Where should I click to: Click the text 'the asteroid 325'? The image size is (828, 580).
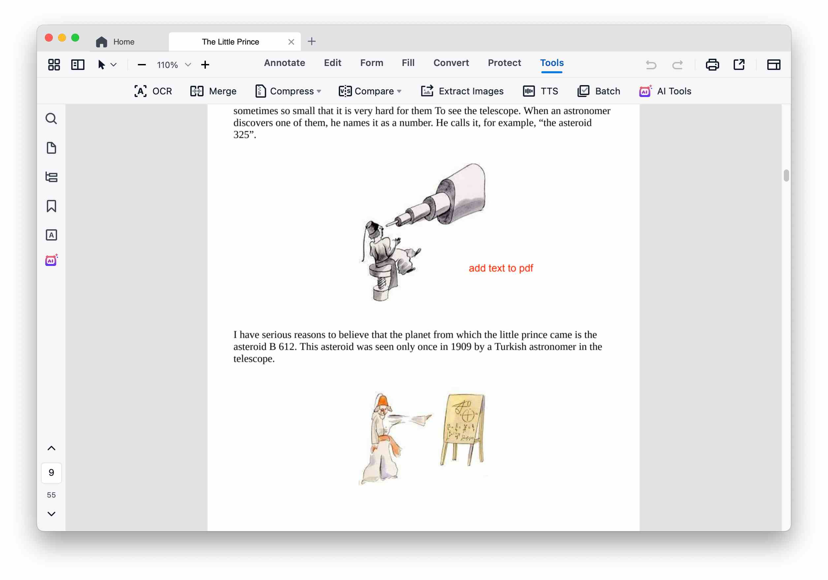coord(412,129)
